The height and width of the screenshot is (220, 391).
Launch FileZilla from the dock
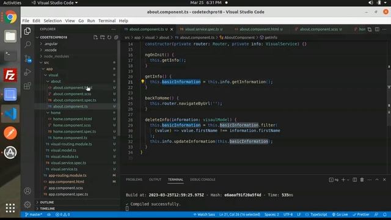point(10,75)
